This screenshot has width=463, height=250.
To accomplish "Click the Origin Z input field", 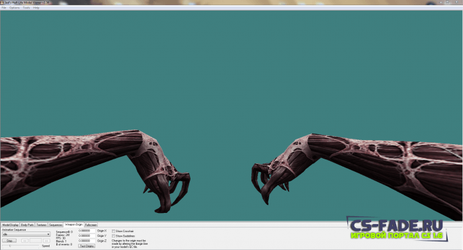I will (87, 241).
